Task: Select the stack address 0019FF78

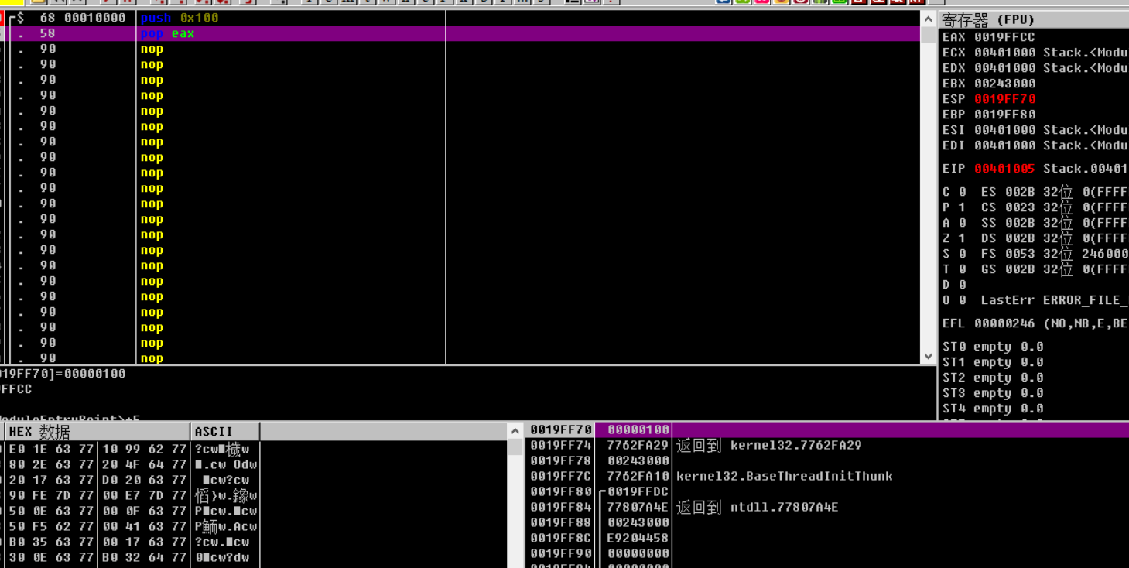Action: pyautogui.click(x=561, y=460)
